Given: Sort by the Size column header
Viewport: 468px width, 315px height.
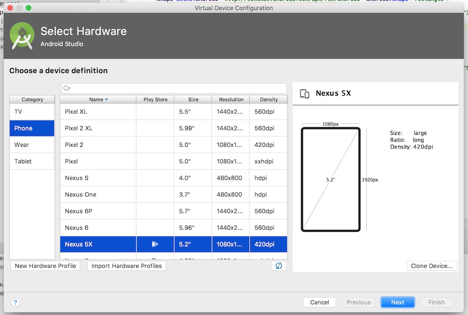Looking at the screenshot, I should [x=193, y=99].
